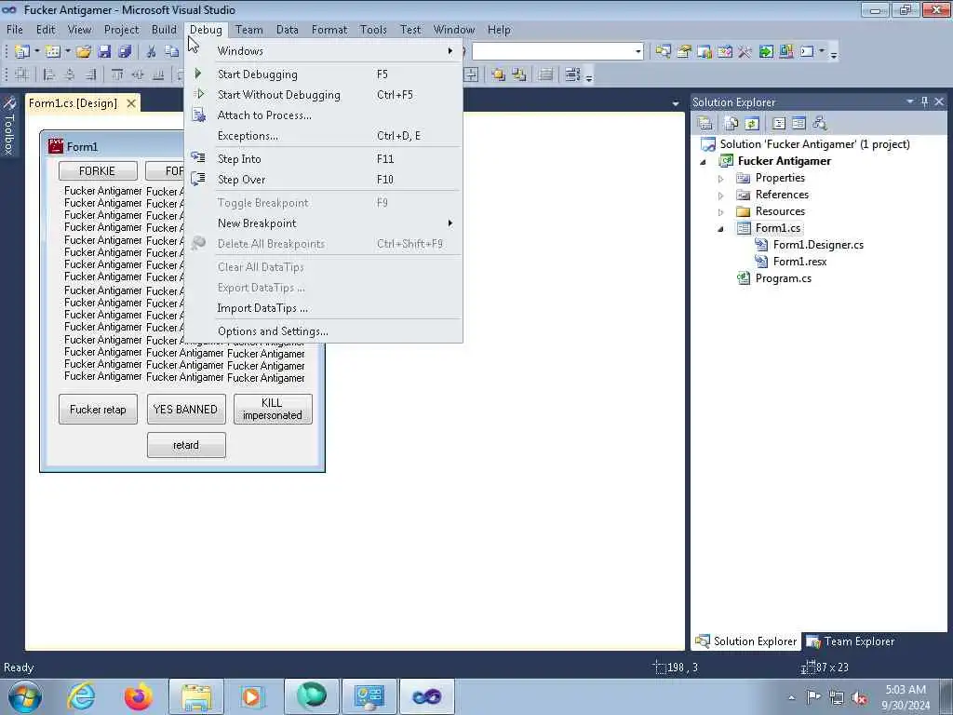
Task: Choose Step Over menu item
Action: [x=323, y=180]
